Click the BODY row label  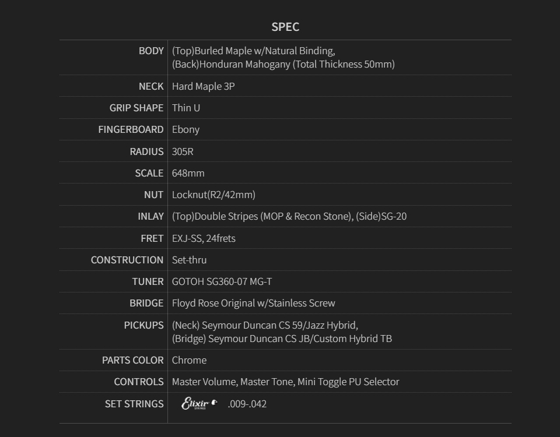point(151,51)
